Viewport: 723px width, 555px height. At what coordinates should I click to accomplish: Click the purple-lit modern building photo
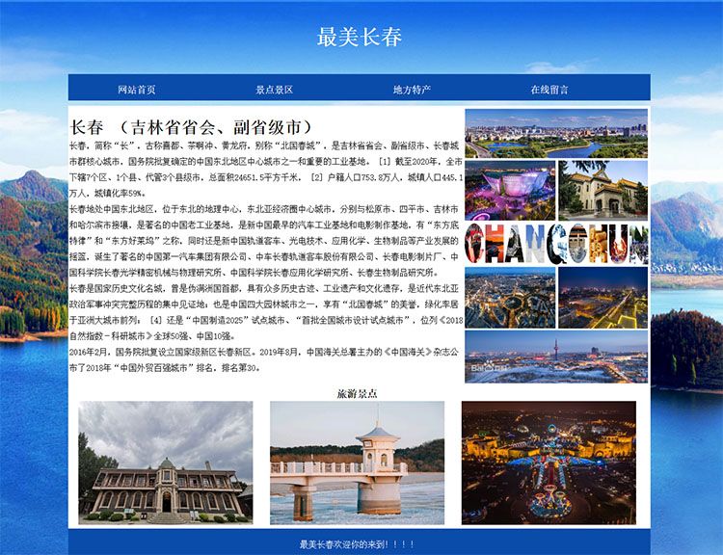click(509, 190)
